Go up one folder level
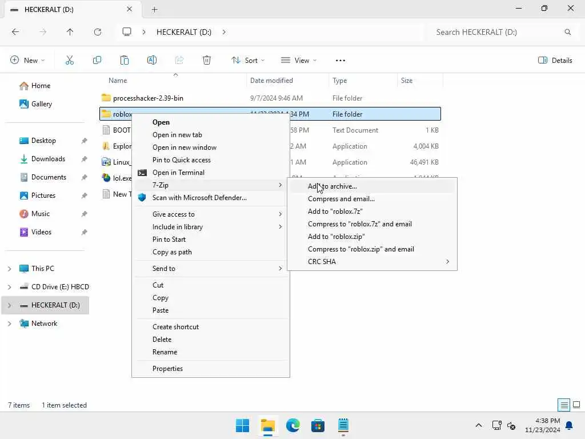 coord(70,32)
